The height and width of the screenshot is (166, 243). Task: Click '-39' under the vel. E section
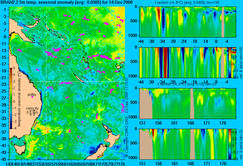[x=151, y=82]
